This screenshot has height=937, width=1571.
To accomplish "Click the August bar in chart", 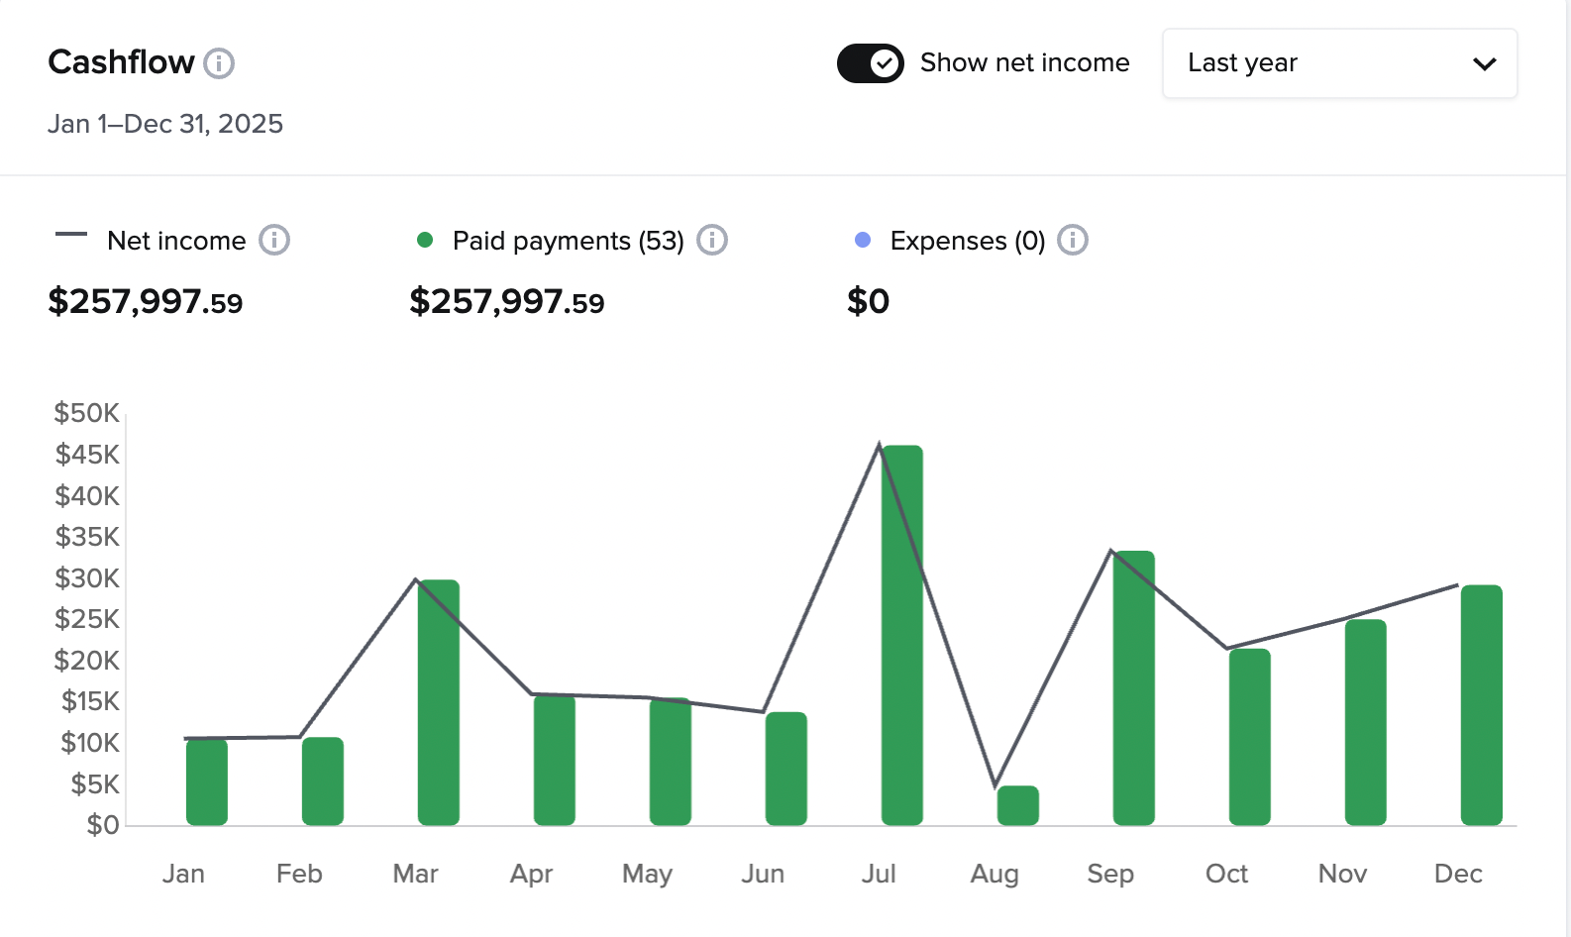I will [x=1018, y=805].
